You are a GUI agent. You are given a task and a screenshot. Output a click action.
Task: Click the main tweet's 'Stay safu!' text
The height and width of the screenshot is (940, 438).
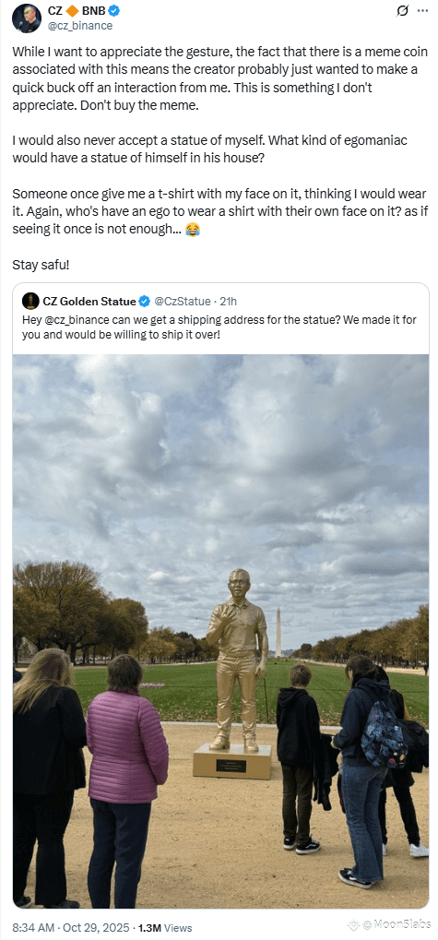point(41,263)
